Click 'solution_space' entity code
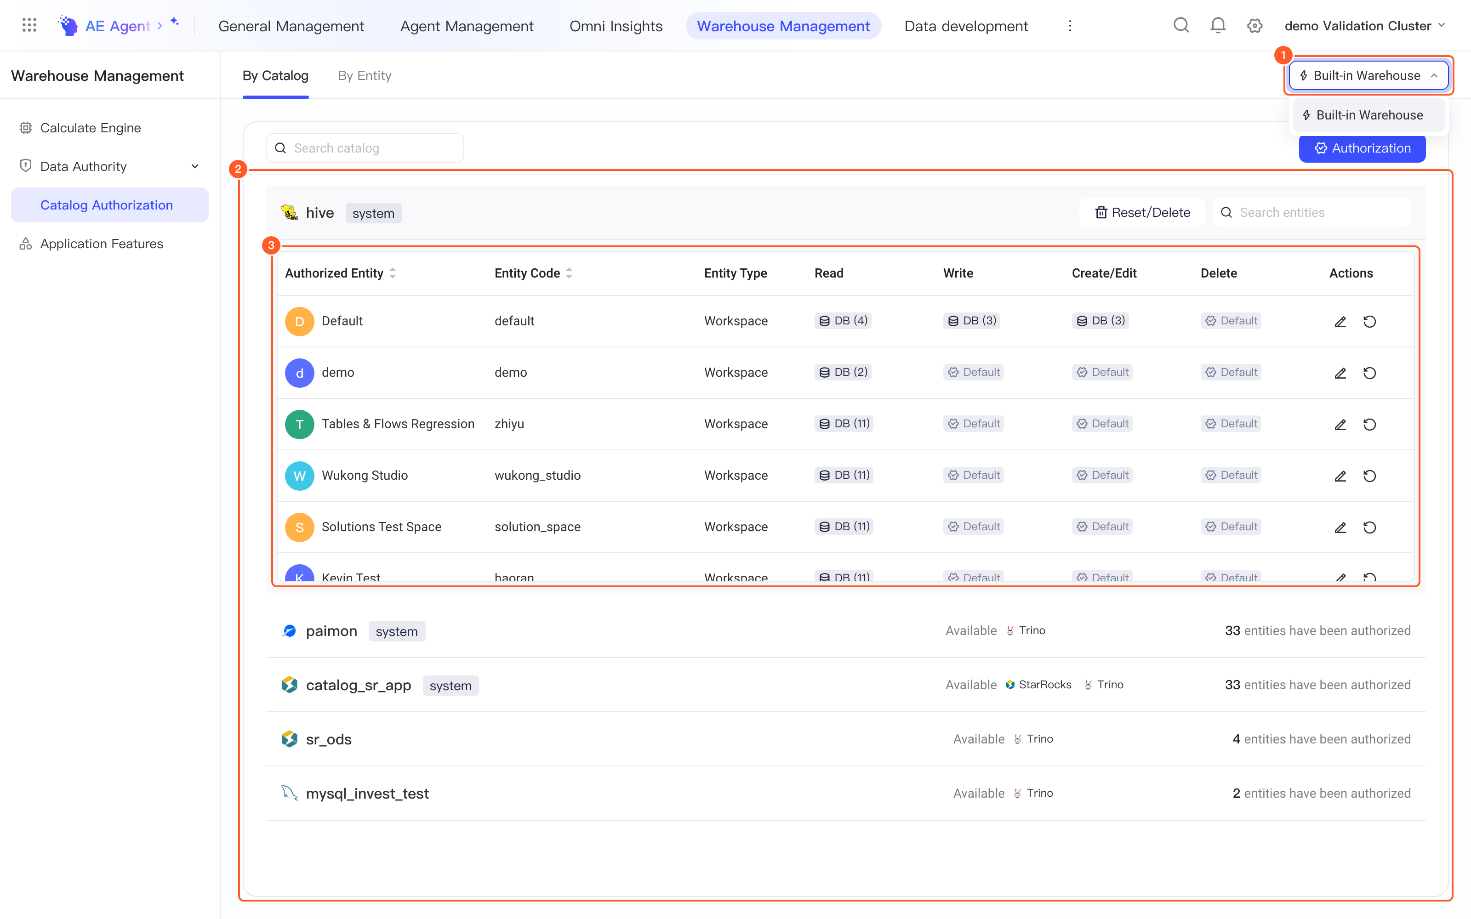Screen dimensions: 1471x919 click(537, 527)
